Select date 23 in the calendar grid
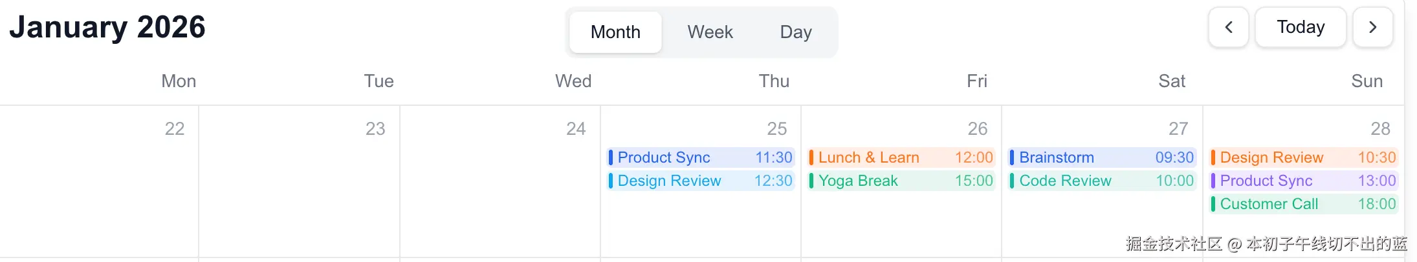The width and height of the screenshot is (1417, 262). click(x=375, y=128)
